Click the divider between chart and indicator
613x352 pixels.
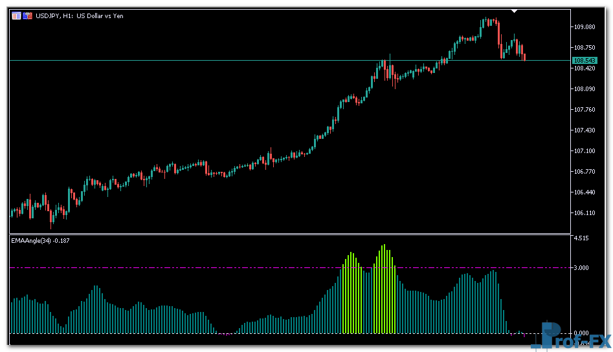(291, 234)
